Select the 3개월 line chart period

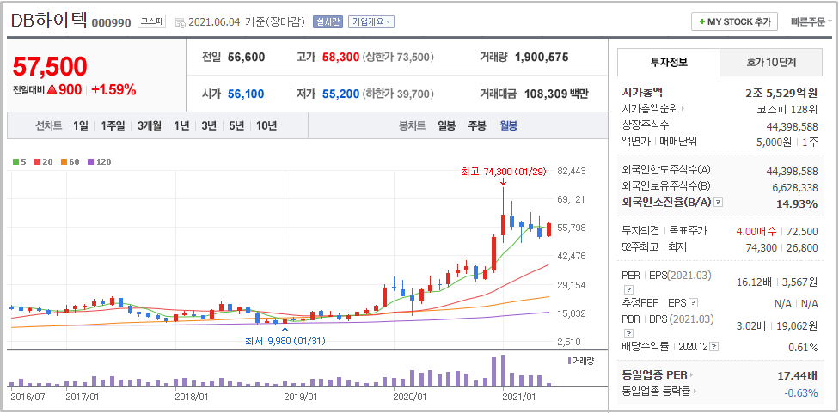[x=150, y=125]
